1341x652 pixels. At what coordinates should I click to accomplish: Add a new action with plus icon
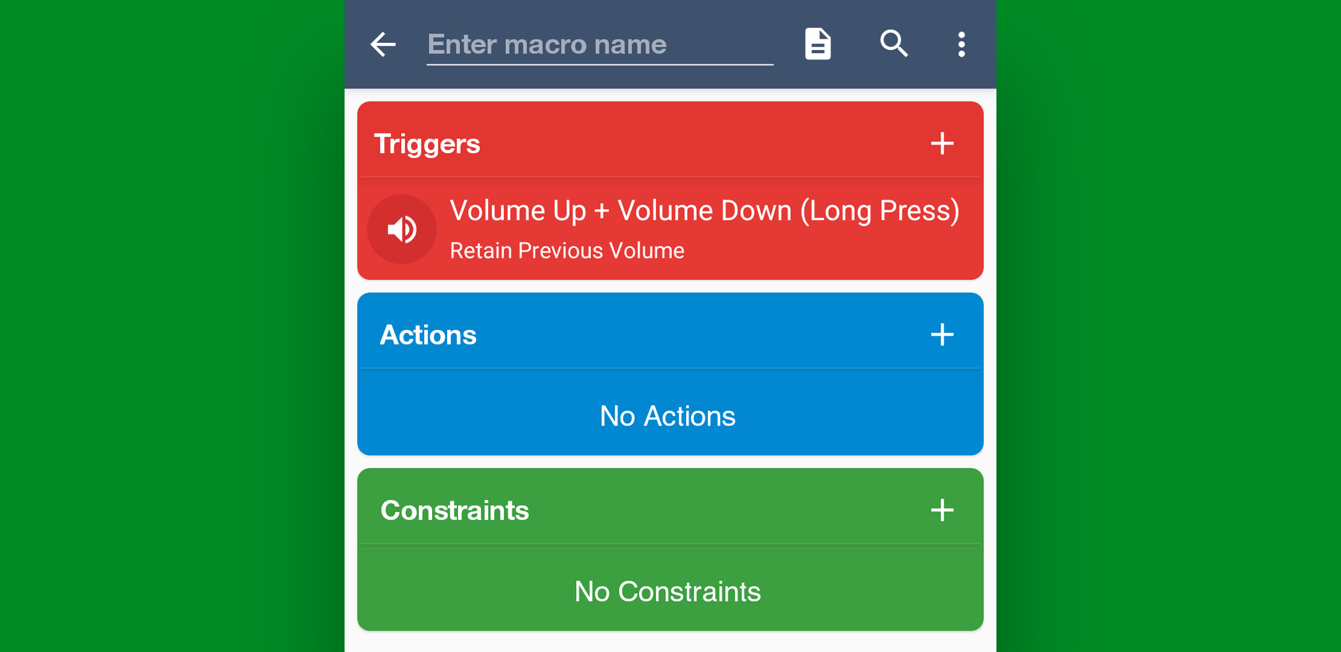942,335
